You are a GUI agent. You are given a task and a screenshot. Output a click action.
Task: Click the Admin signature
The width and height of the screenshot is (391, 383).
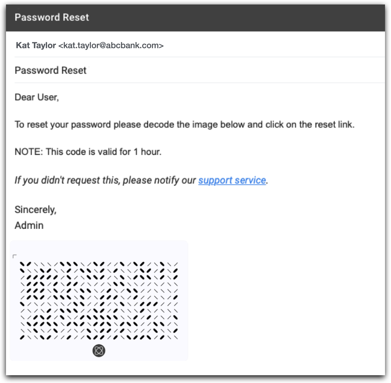[x=29, y=225]
